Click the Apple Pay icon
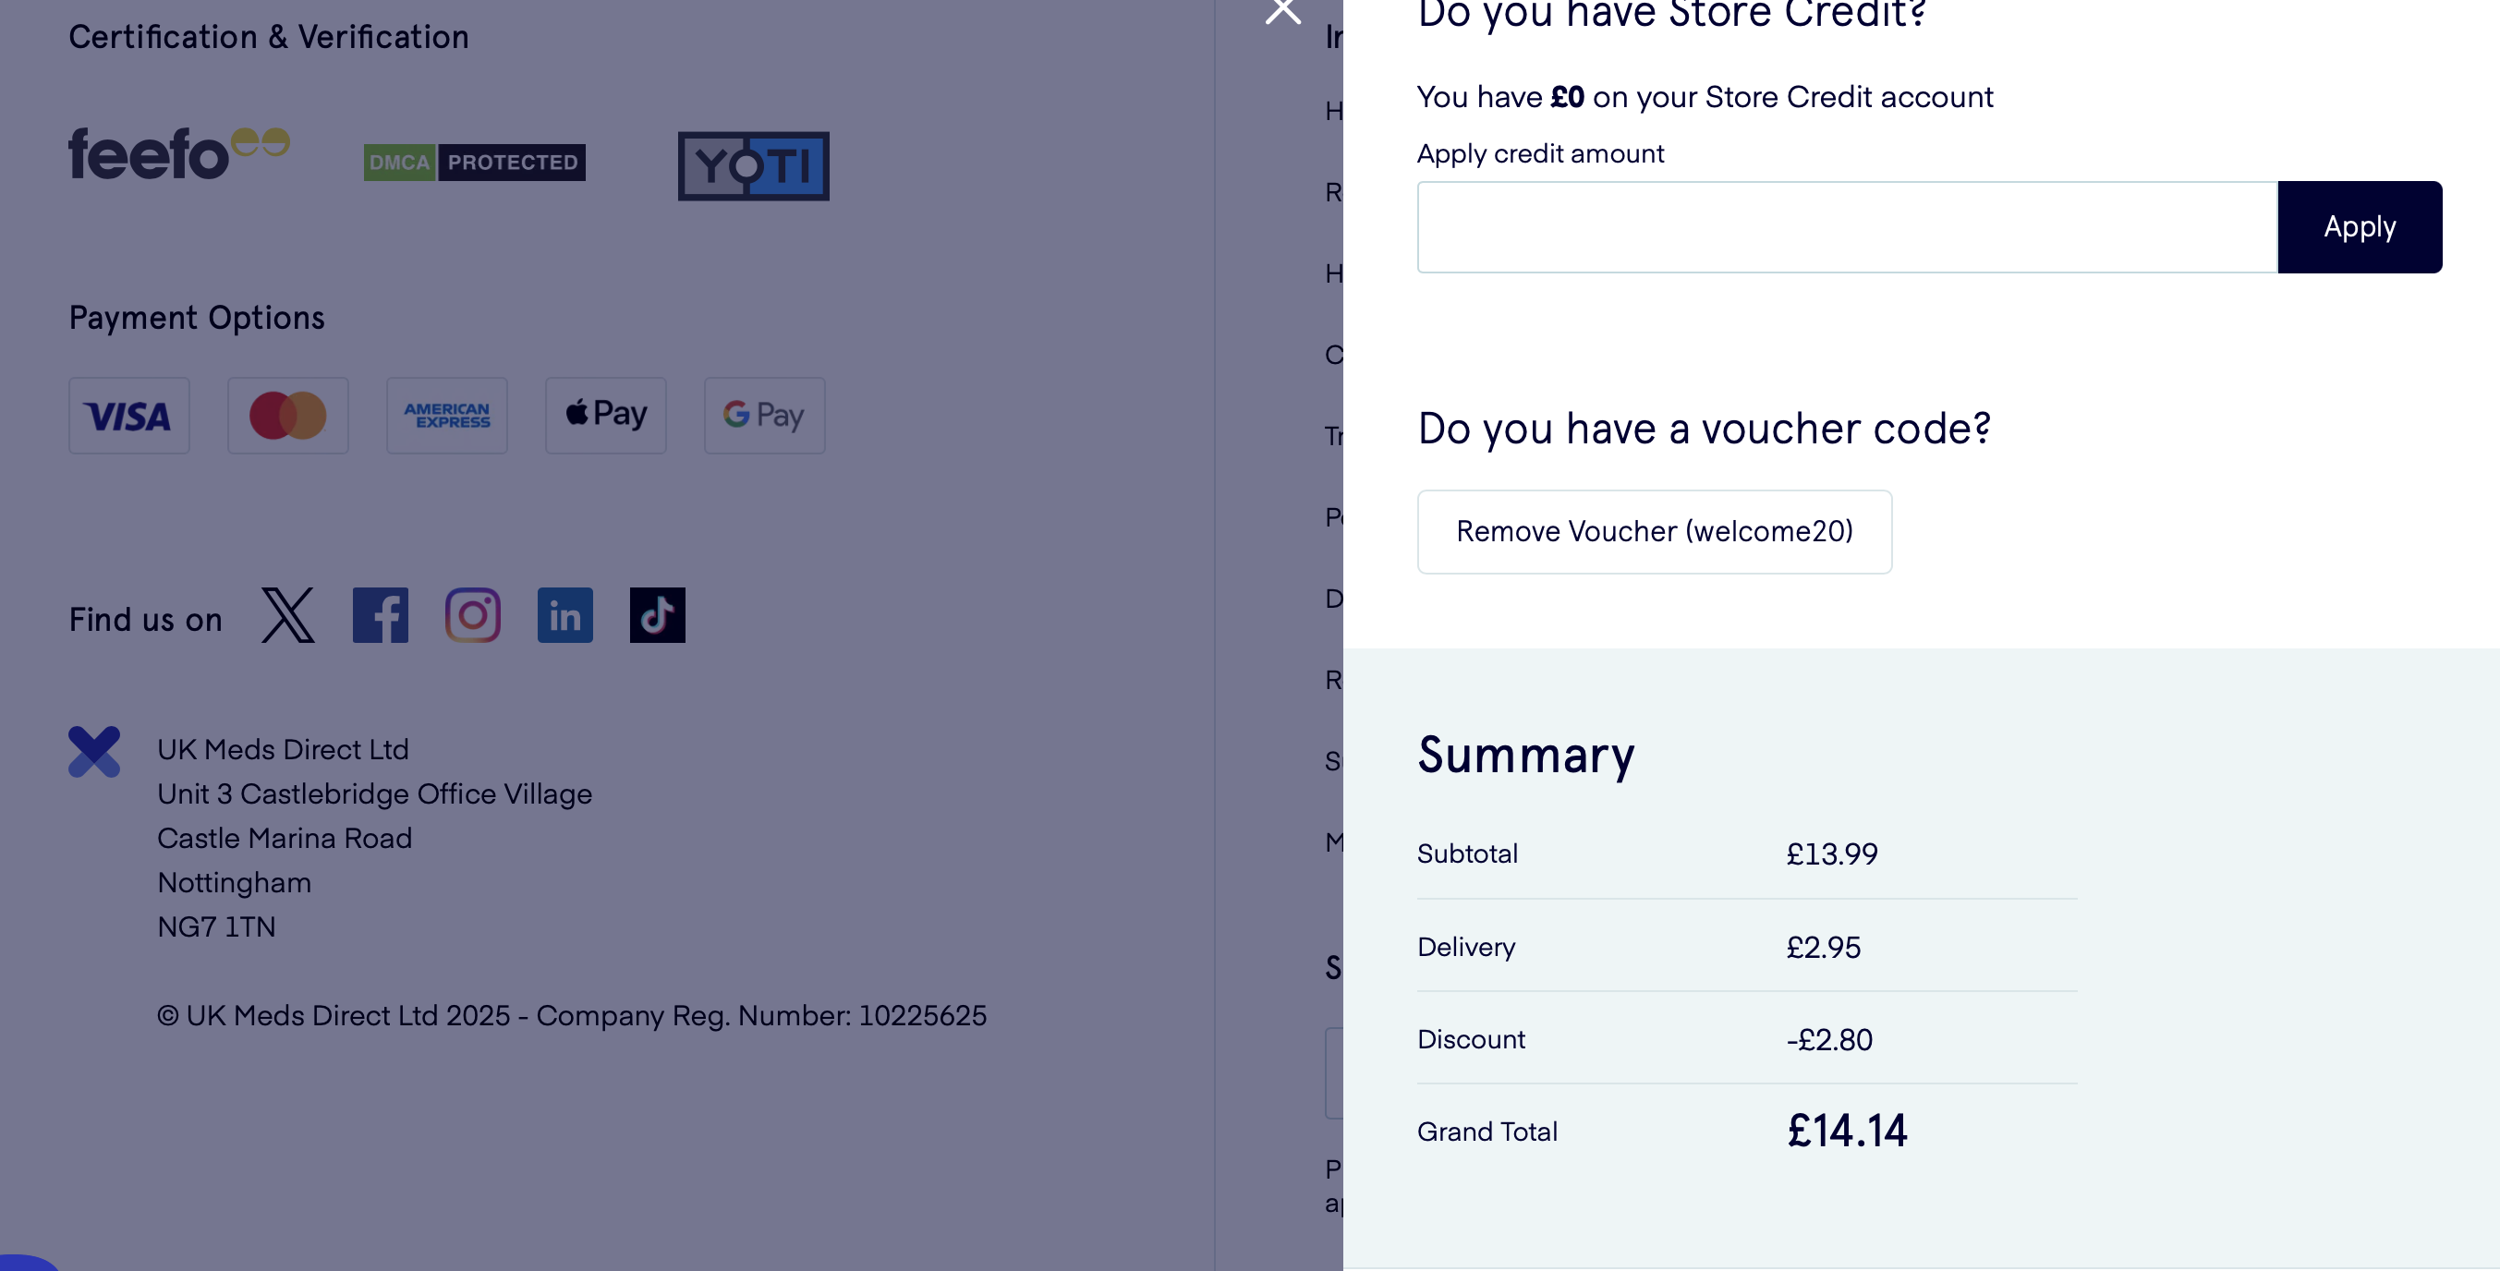Screen dimensions: 2500x1271 [605, 417]
